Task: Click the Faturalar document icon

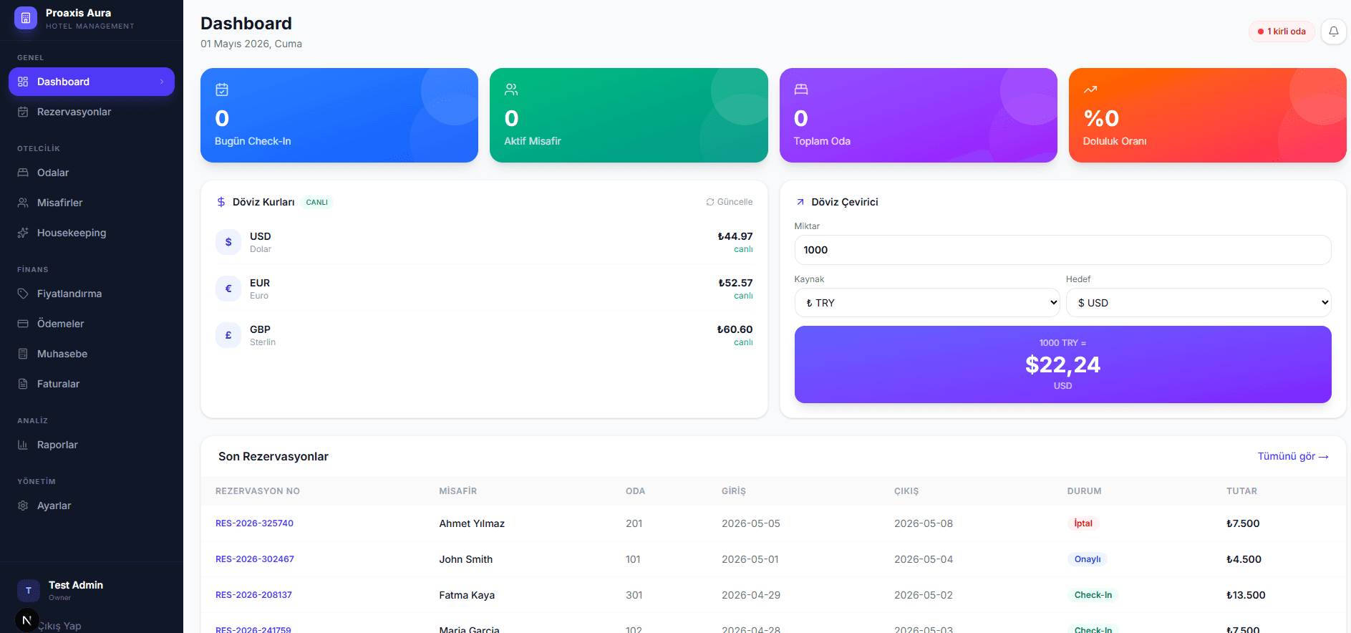Action: point(23,384)
